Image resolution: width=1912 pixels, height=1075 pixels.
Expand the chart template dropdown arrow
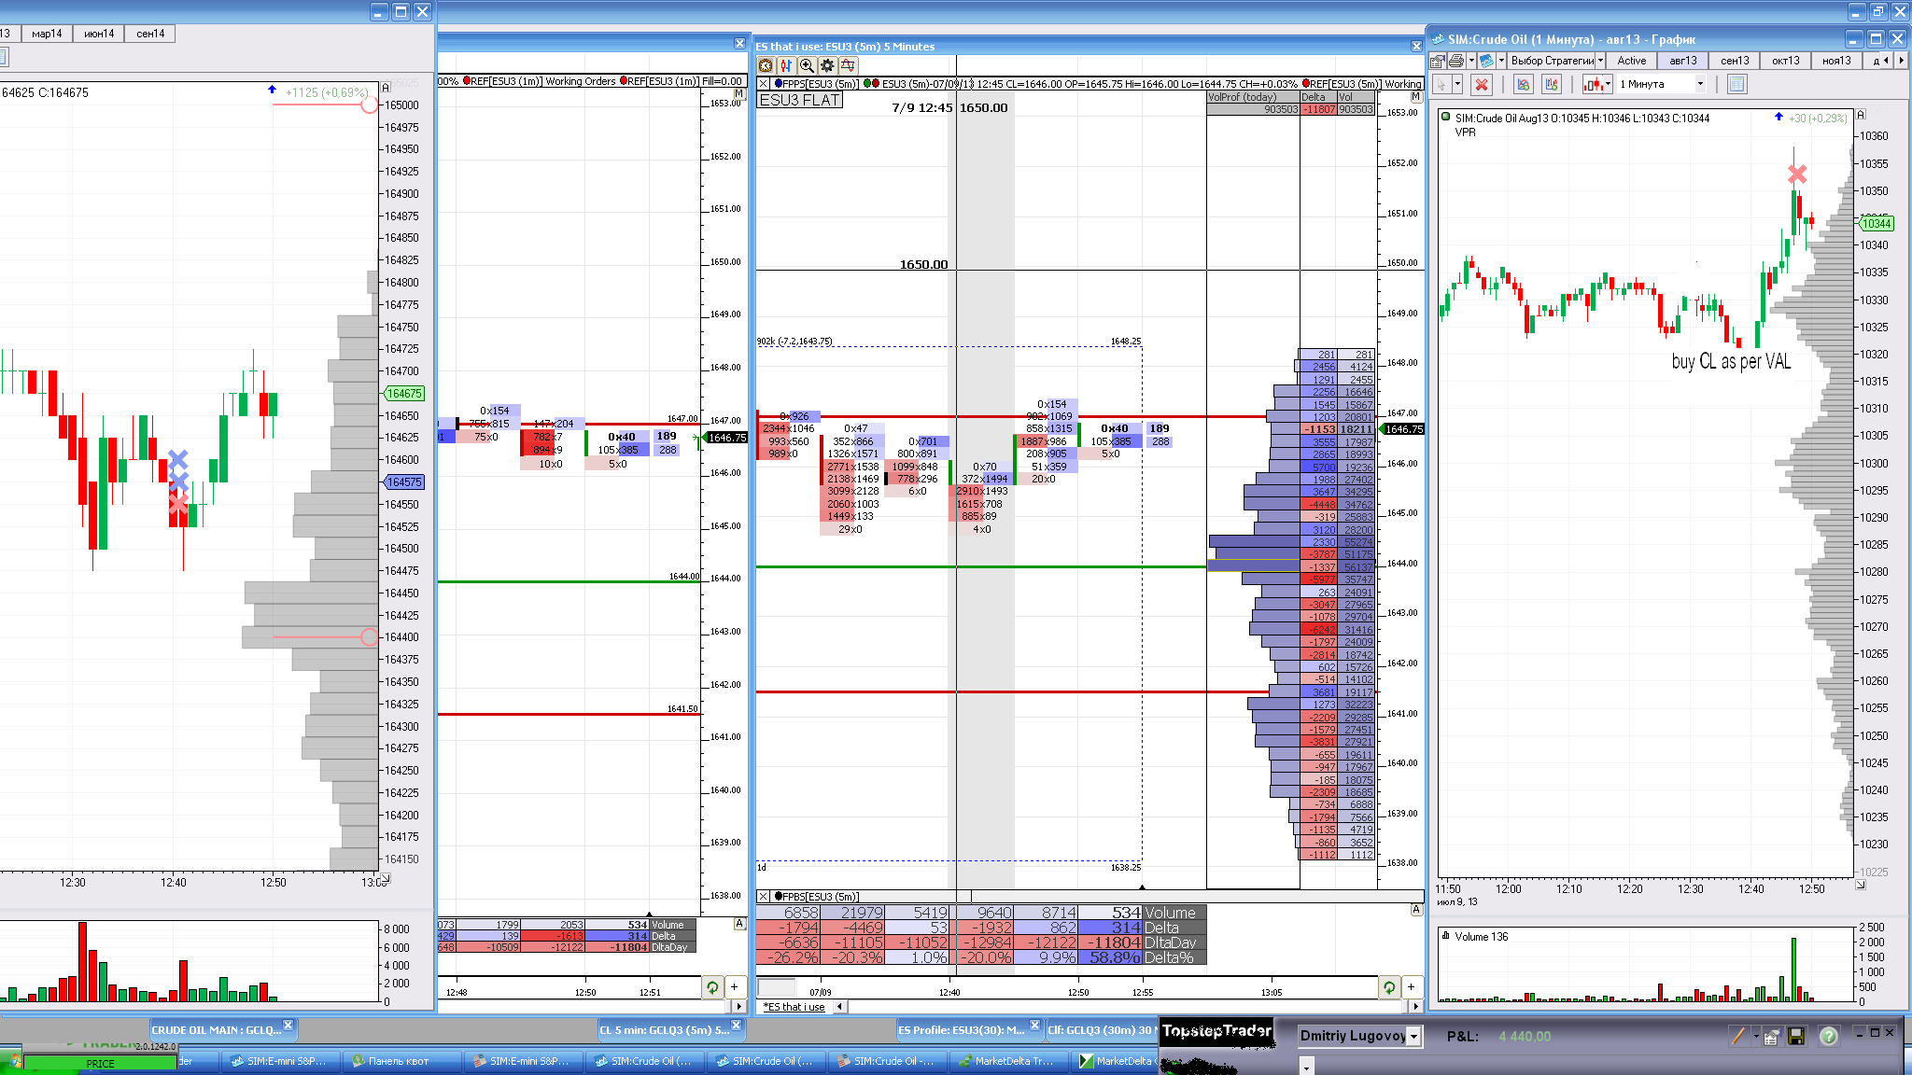coord(1501,61)
